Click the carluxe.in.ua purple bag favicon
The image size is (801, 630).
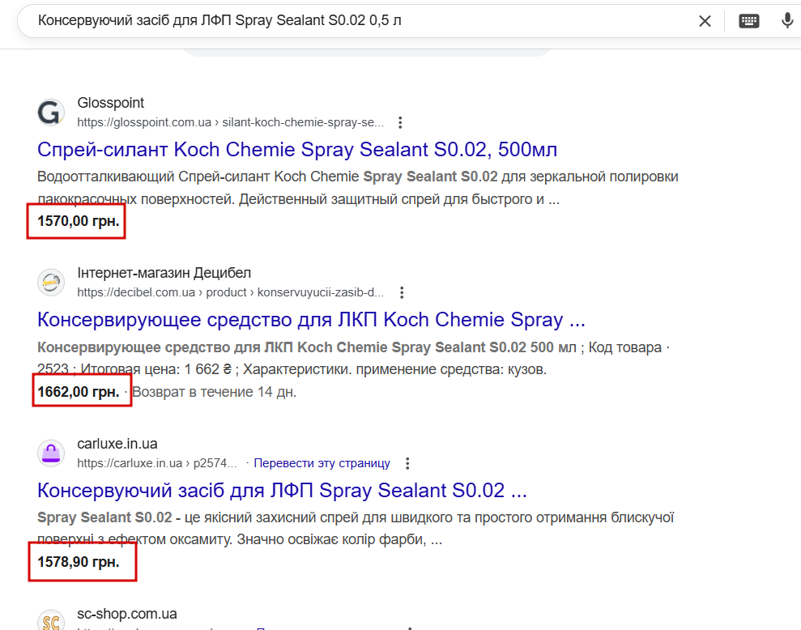tap(51, 453)
